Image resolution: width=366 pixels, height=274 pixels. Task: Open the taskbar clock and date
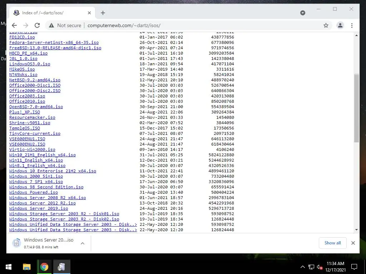335,267
